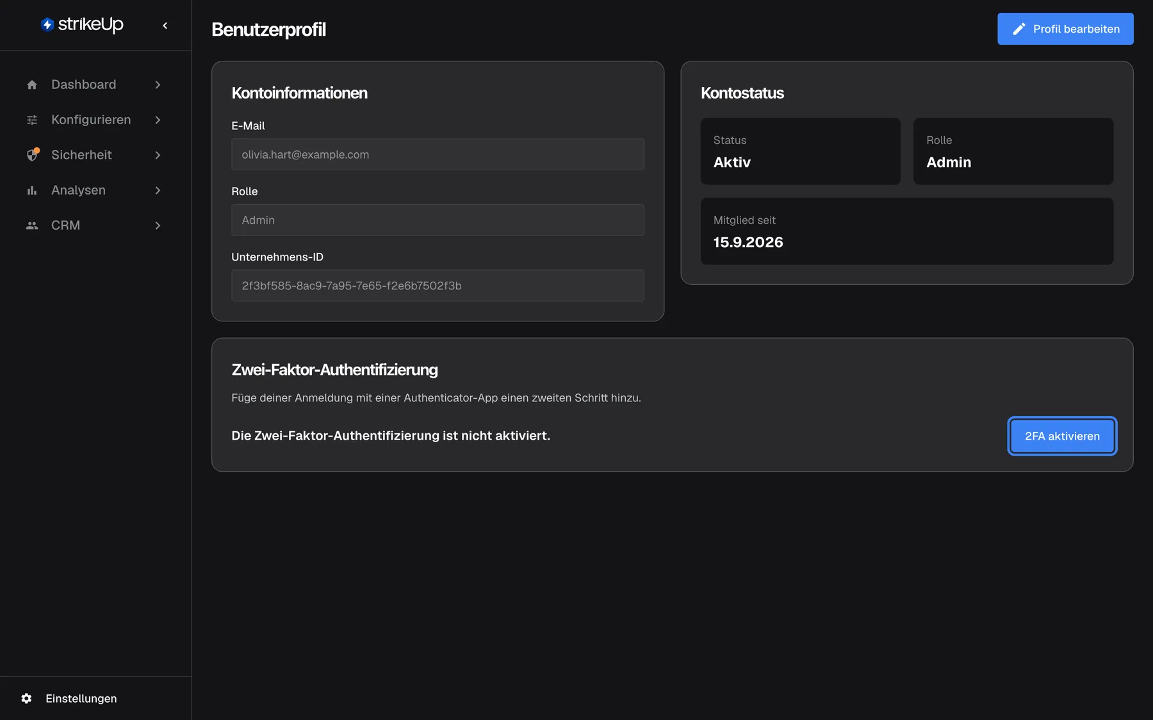
Task: Click the Zwei-Faktor-Authentifizierung heading
Action: 334,370
